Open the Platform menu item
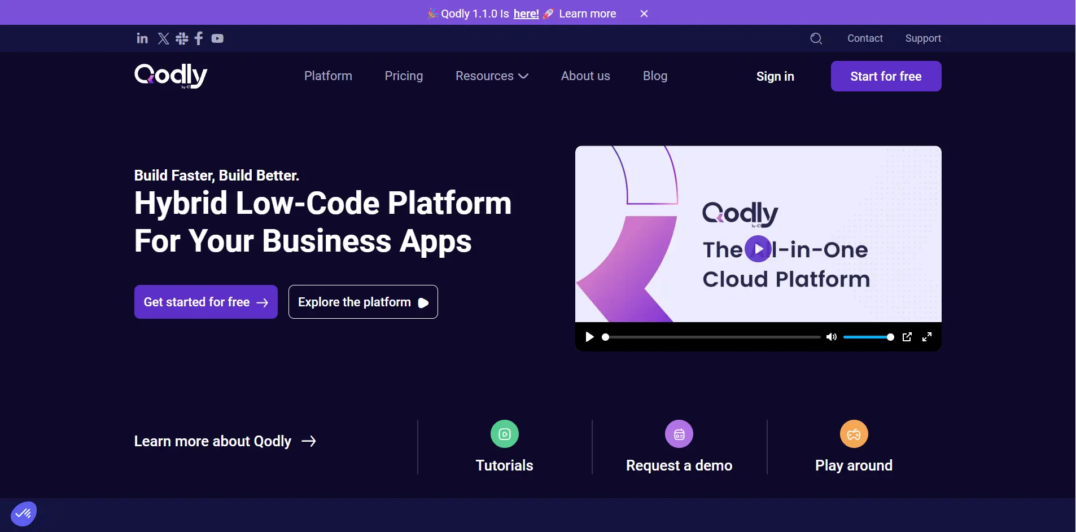The height and width of the screenshot is (532, 1076). pyautogui.click(x=328, y=76)
